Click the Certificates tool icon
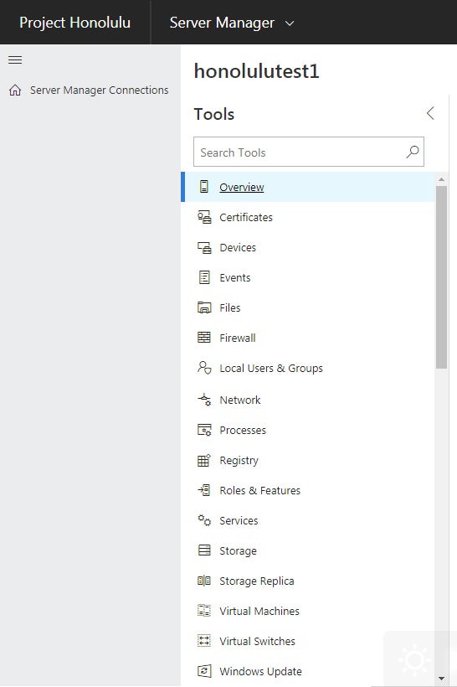This screenshot has height=687, width=457. click(204, 217)
